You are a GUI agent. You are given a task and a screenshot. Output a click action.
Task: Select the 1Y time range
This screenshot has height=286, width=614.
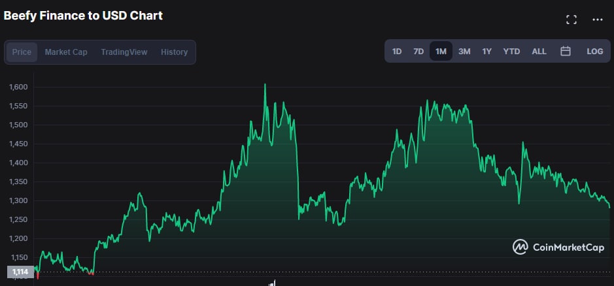tap(486, 51)
